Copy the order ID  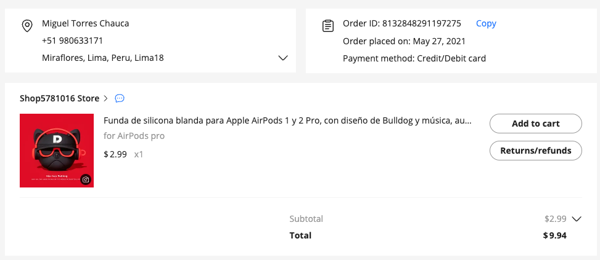(x=486, y=23)
